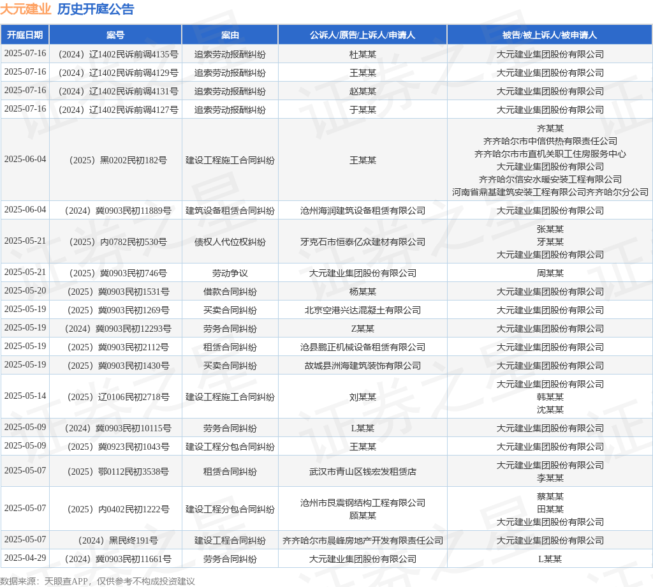653x587 pixels.
Task: Click plaintiff 北京空港兴达混凝土有限公司
Action: 363,310
